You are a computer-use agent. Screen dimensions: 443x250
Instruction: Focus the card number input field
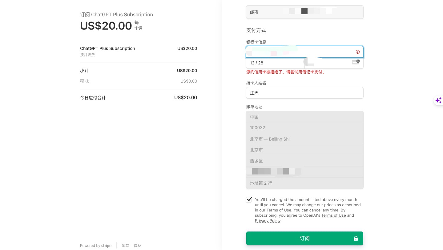point(305,52)
